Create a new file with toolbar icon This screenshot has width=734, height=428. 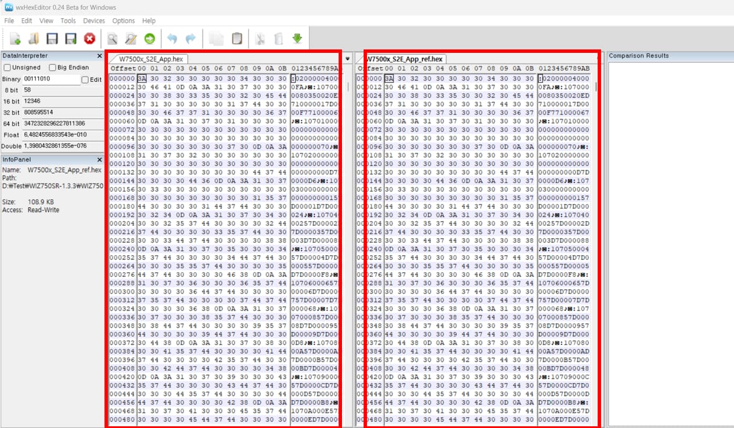tap(15, 39)
